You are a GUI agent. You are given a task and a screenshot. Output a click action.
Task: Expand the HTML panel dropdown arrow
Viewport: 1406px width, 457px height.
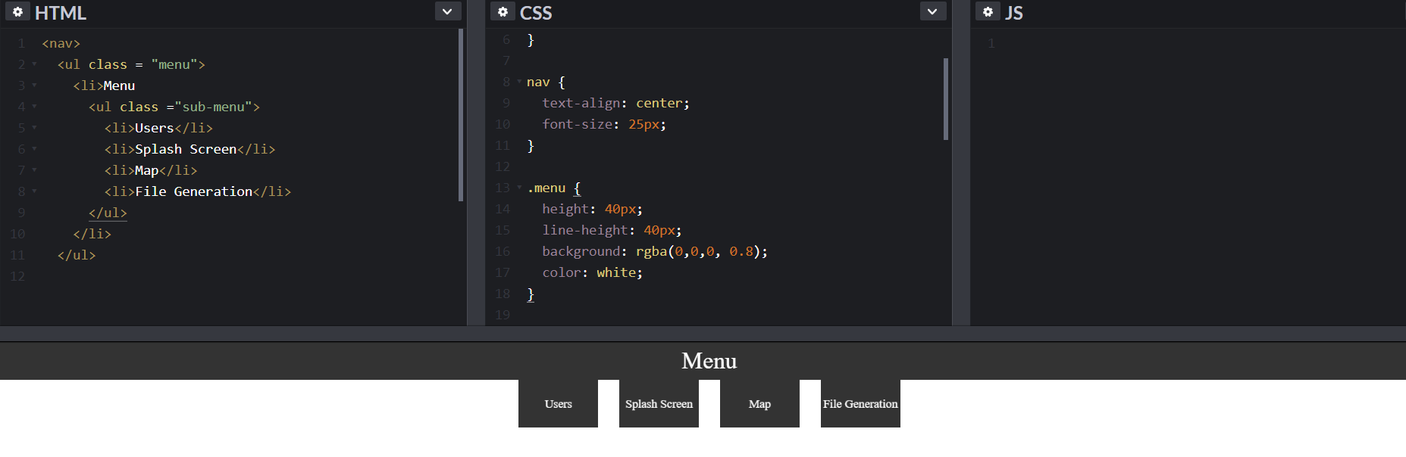(447, 11)
